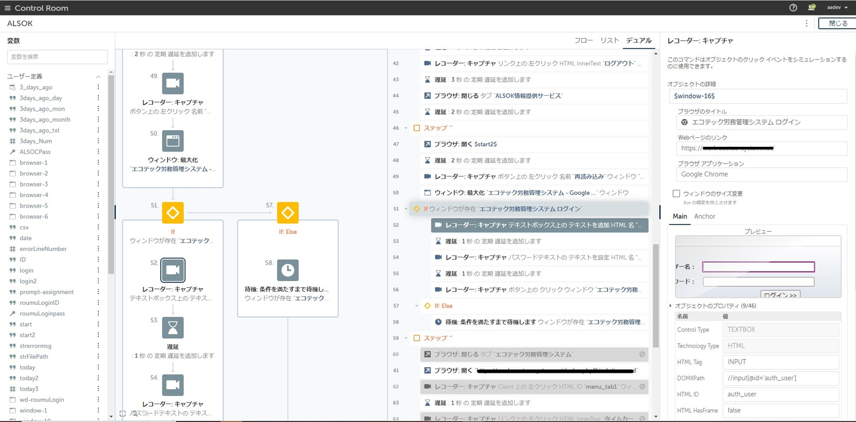Click the Webページのリンク field
Screen dimensions: 856x422
click(x=761, y=148)
